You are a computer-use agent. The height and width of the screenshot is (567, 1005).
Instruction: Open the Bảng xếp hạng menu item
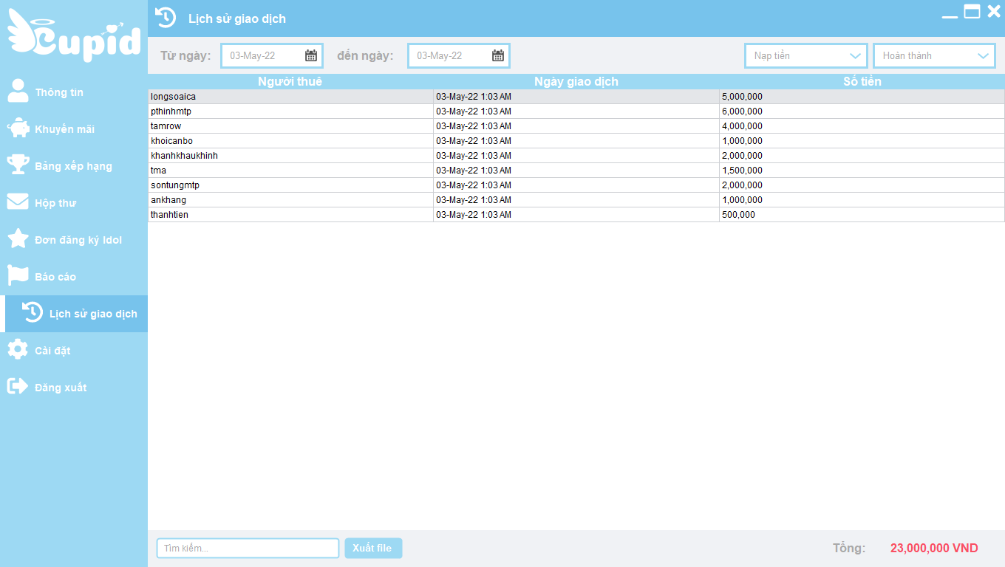73,166
